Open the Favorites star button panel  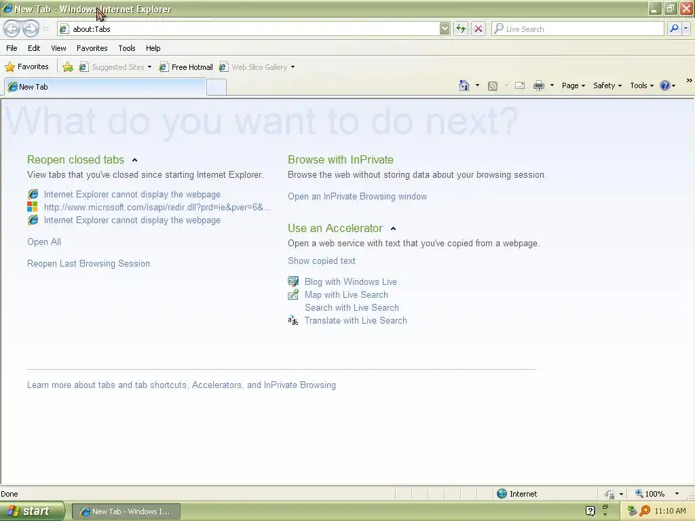pos(26,67)
